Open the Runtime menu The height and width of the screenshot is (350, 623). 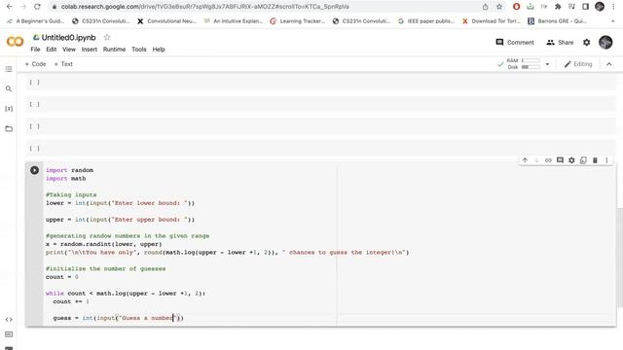pyautogui.click(x=114, y=50)
